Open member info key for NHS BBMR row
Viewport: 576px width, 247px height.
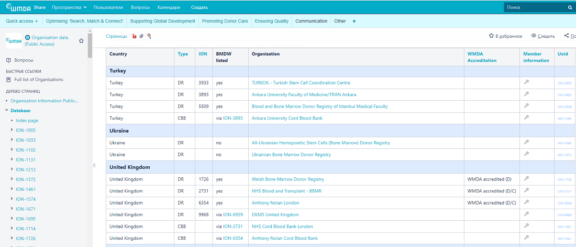tap(526, 190)
